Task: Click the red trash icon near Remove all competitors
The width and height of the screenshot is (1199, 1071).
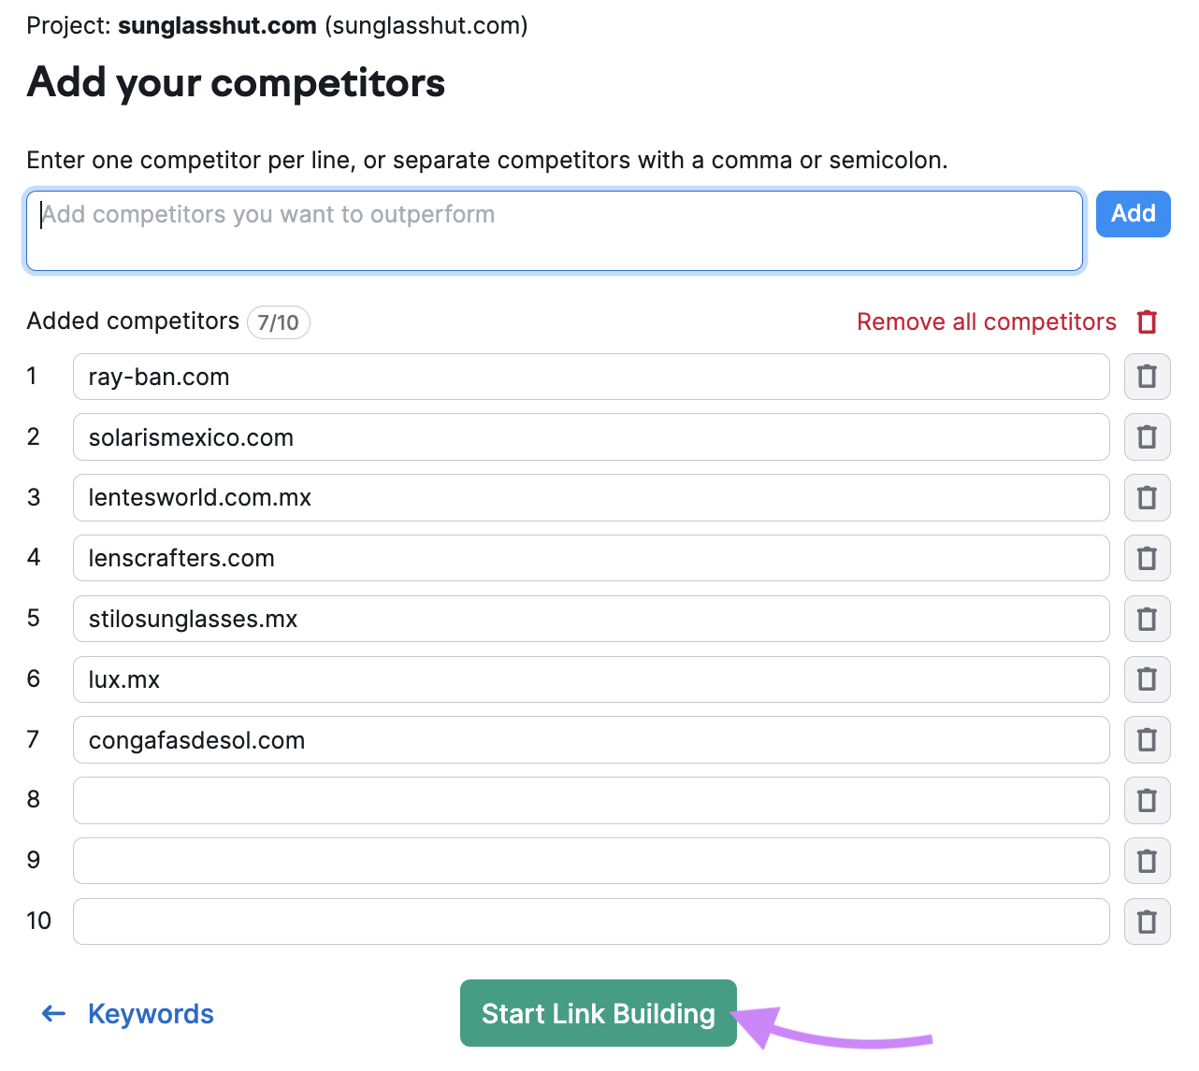Action: [1148, 321]
